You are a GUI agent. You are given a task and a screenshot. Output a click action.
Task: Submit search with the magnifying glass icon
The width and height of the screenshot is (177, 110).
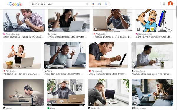click(106, 4)
